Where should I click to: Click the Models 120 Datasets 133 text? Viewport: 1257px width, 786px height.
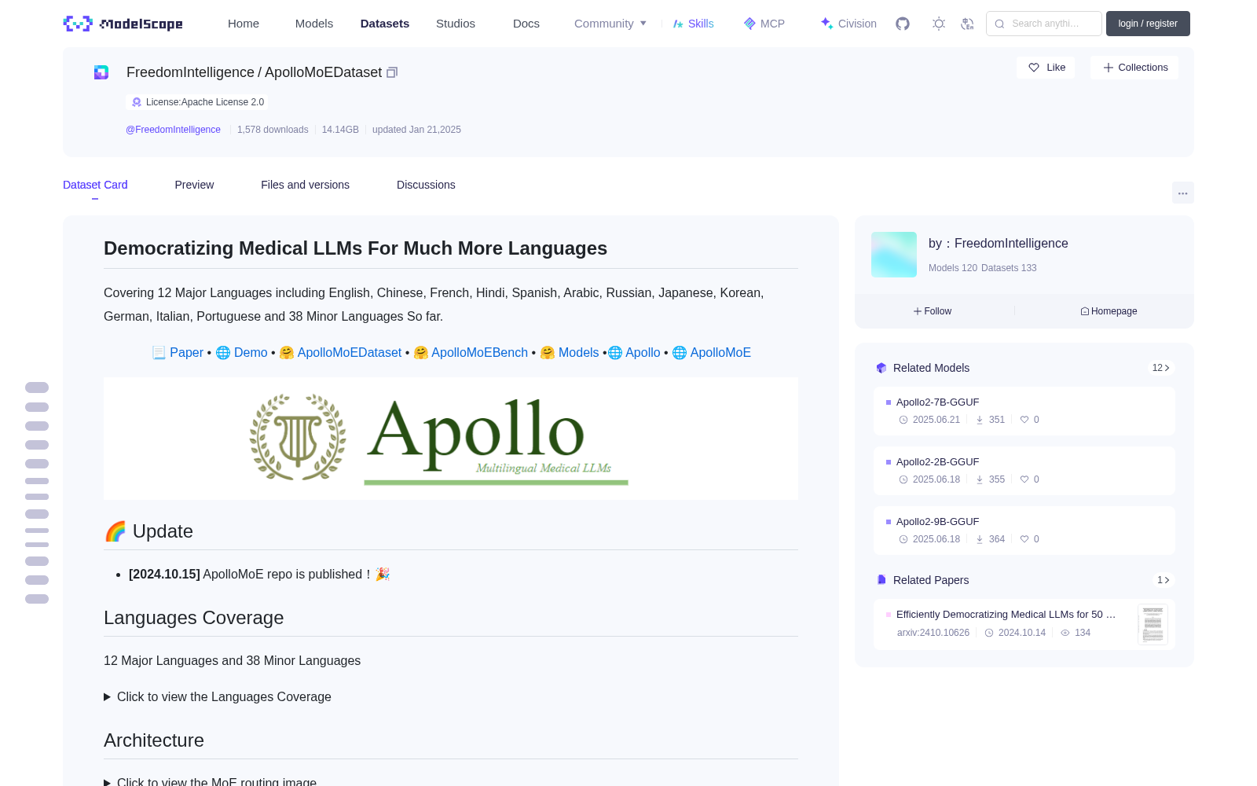(983, 268)
